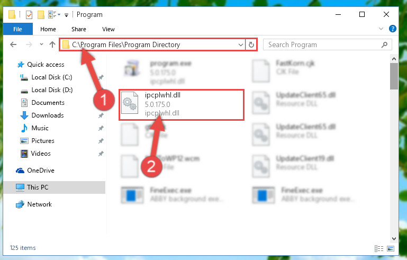Select first UpdateClient65.dll file
407x260 pixels.
coord(295,103)
